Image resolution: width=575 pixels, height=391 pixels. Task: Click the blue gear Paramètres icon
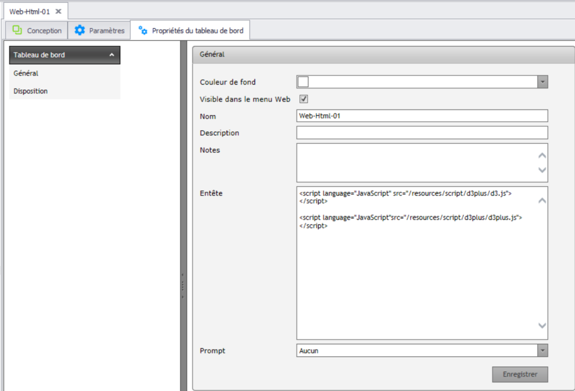[80, 30]
